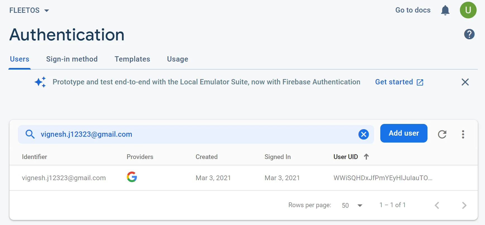The image size is (485, 225).
Task: Follow the Get started link
Action: [399, 82]
